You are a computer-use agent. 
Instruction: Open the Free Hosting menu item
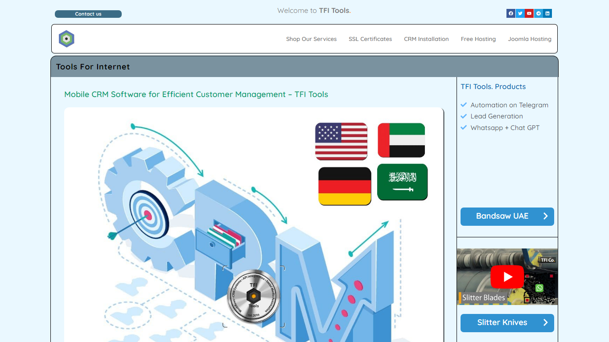[x=478, y=39]
